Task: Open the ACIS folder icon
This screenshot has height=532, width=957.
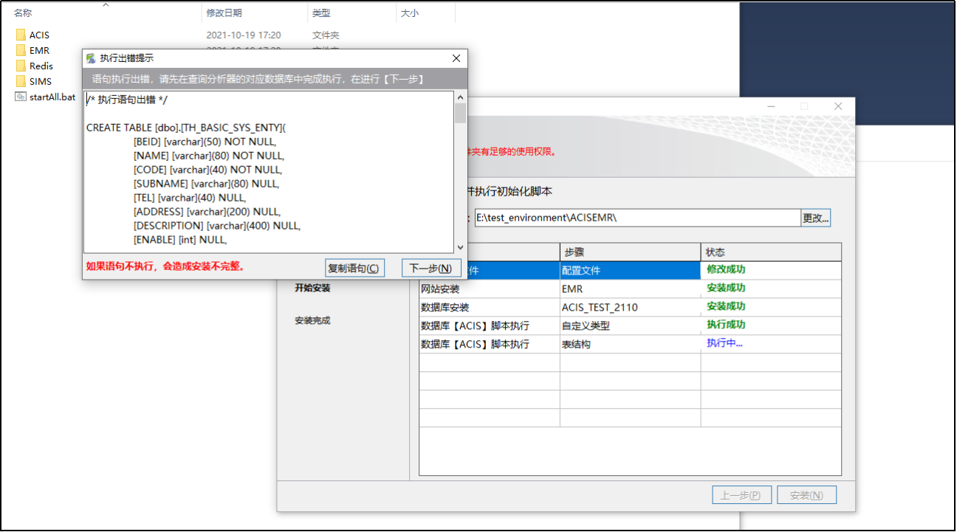Action: (x=21, y=35)
